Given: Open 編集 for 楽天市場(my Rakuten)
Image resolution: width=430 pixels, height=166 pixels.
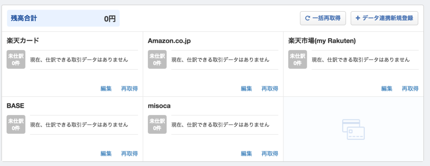Looking at the screenshot, I should coord(387,89).
